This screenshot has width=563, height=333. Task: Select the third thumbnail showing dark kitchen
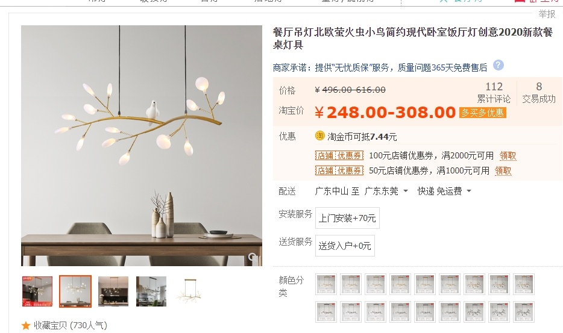113,291
